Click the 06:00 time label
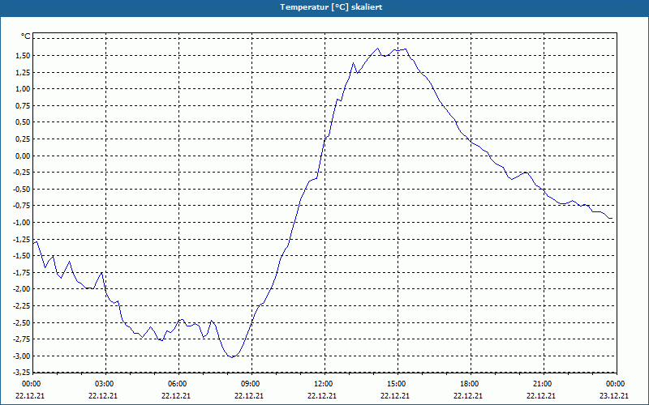 (x=178, y=384)
